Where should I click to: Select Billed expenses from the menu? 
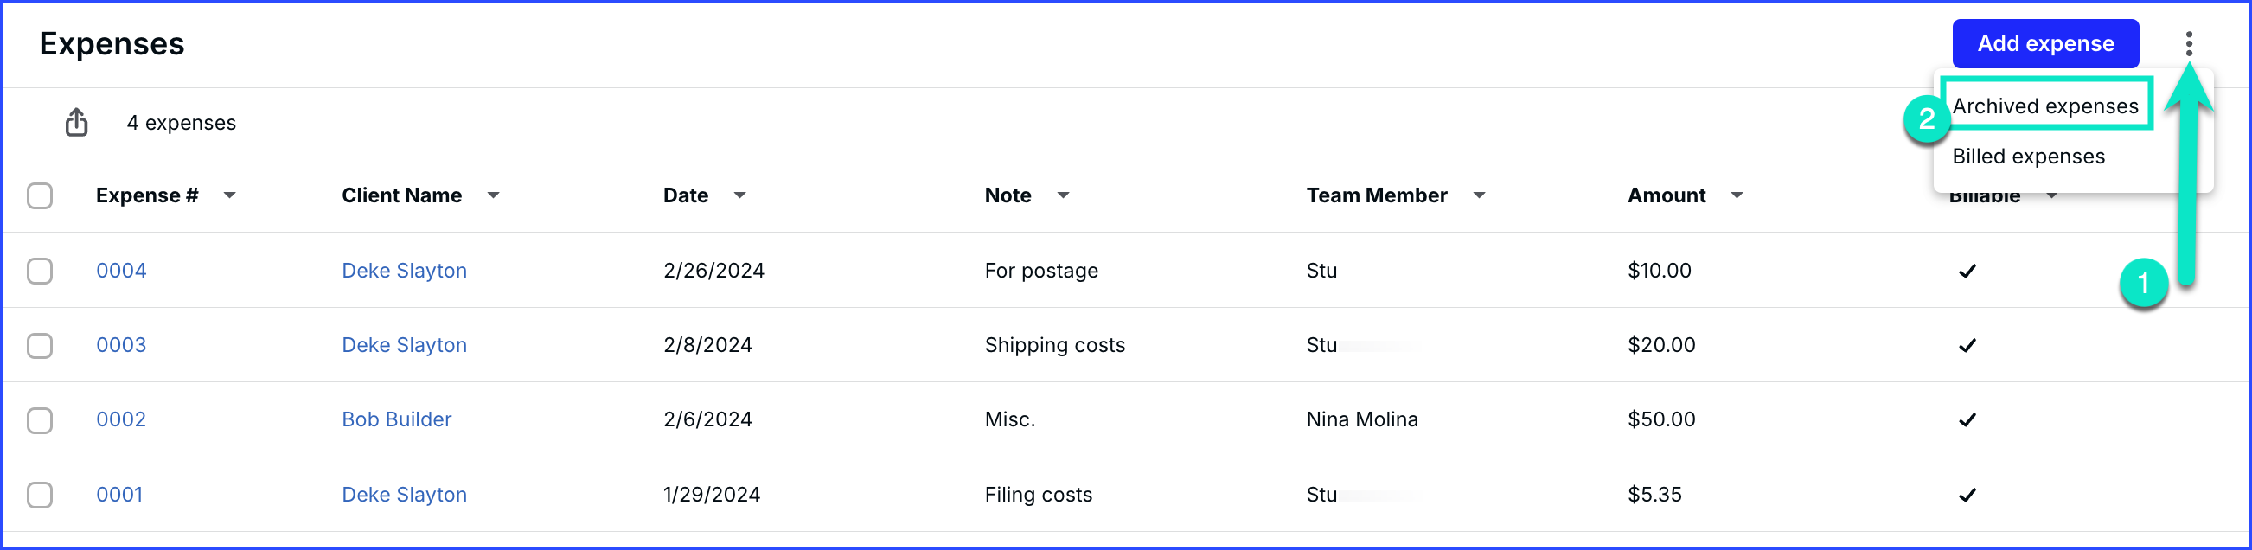(x=2028, y=157)
